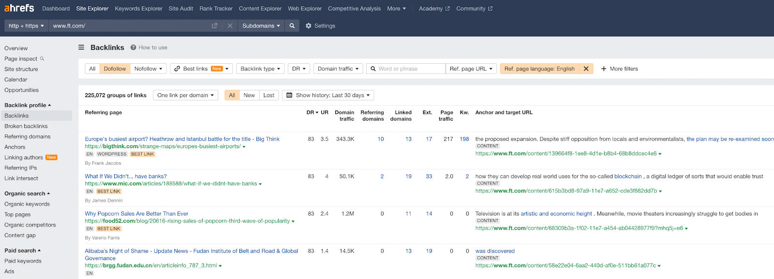The width and height of the screenshot is (774, 279).
Task: Open Content Explorer tab
Action: pyautogui.click(x=260, y=9)
